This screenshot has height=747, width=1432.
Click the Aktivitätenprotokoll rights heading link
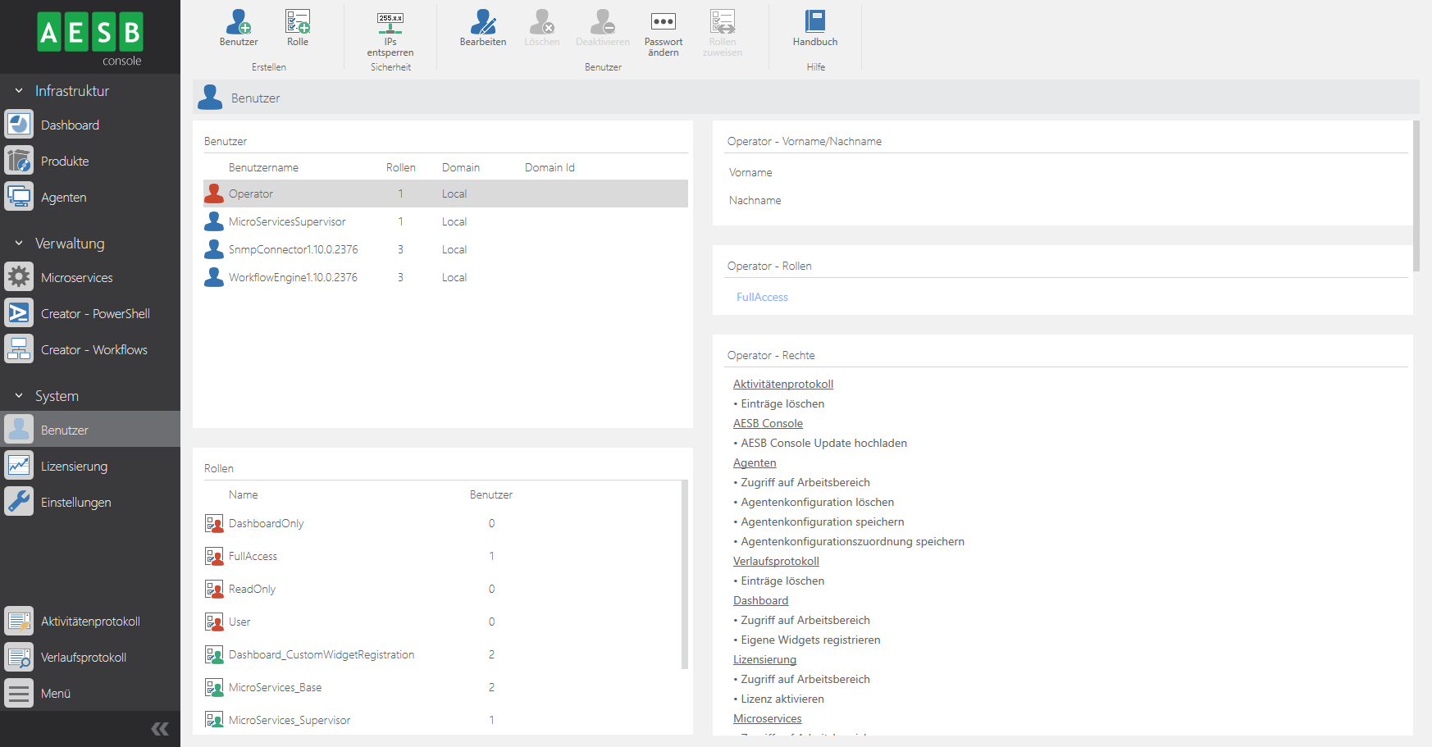[782, 385]
